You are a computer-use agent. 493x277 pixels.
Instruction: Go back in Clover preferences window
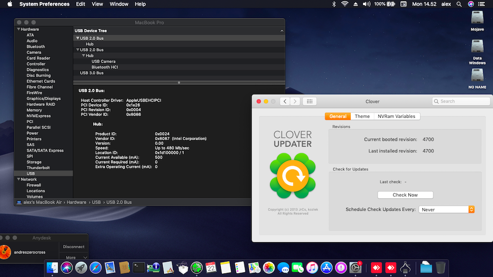pos(285,102)
